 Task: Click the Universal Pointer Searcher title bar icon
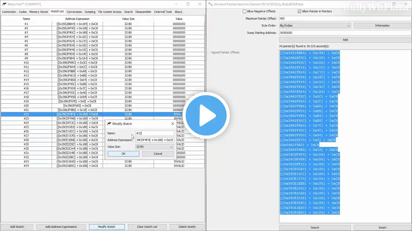tap(210, 4)
